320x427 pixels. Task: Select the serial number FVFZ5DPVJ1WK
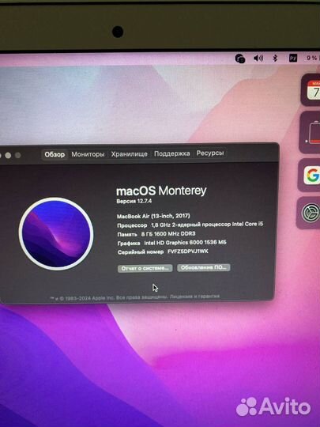point(188,251)
